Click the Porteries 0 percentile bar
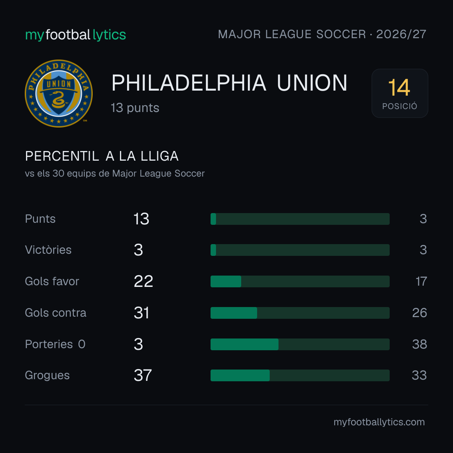This screenshot has width=453, height=453. point(300,344)
